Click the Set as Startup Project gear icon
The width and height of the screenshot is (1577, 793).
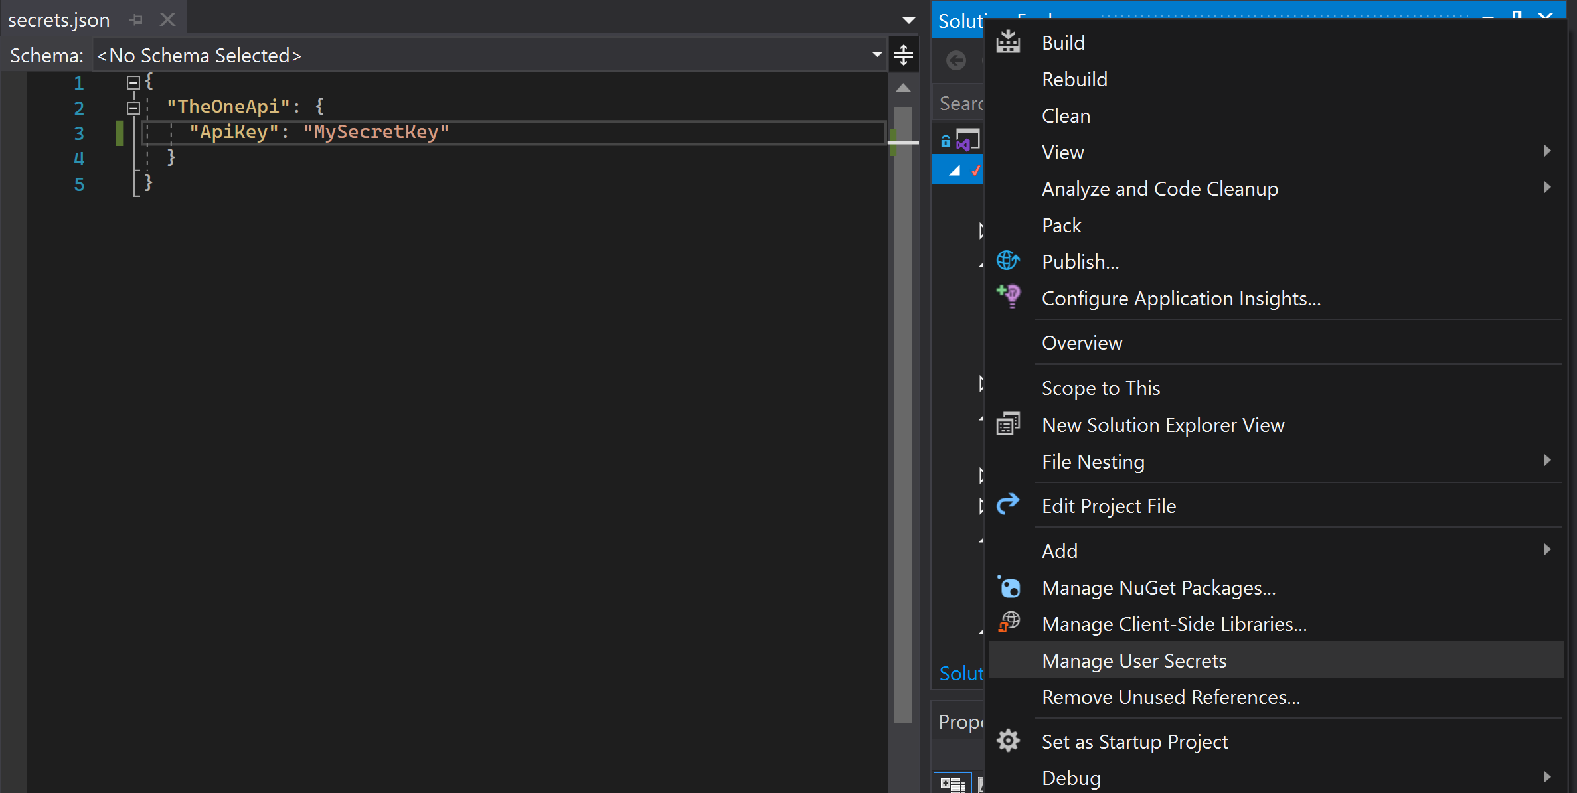pyautogui.click(x=1009, y=741)
